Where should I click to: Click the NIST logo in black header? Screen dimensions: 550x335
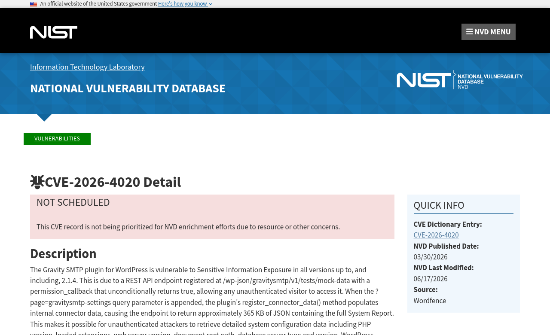54,32
